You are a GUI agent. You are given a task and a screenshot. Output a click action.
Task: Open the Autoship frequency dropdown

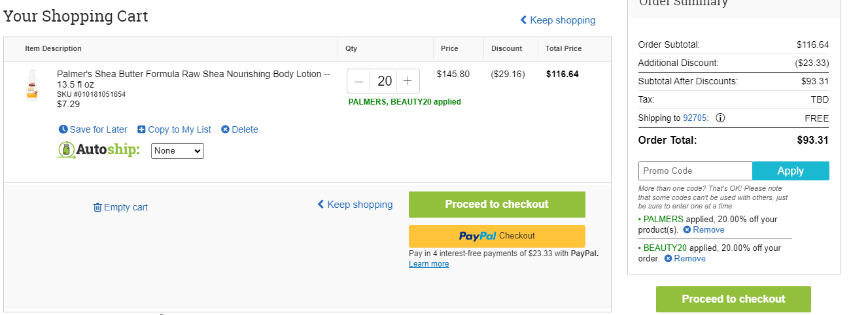(178, 151)
